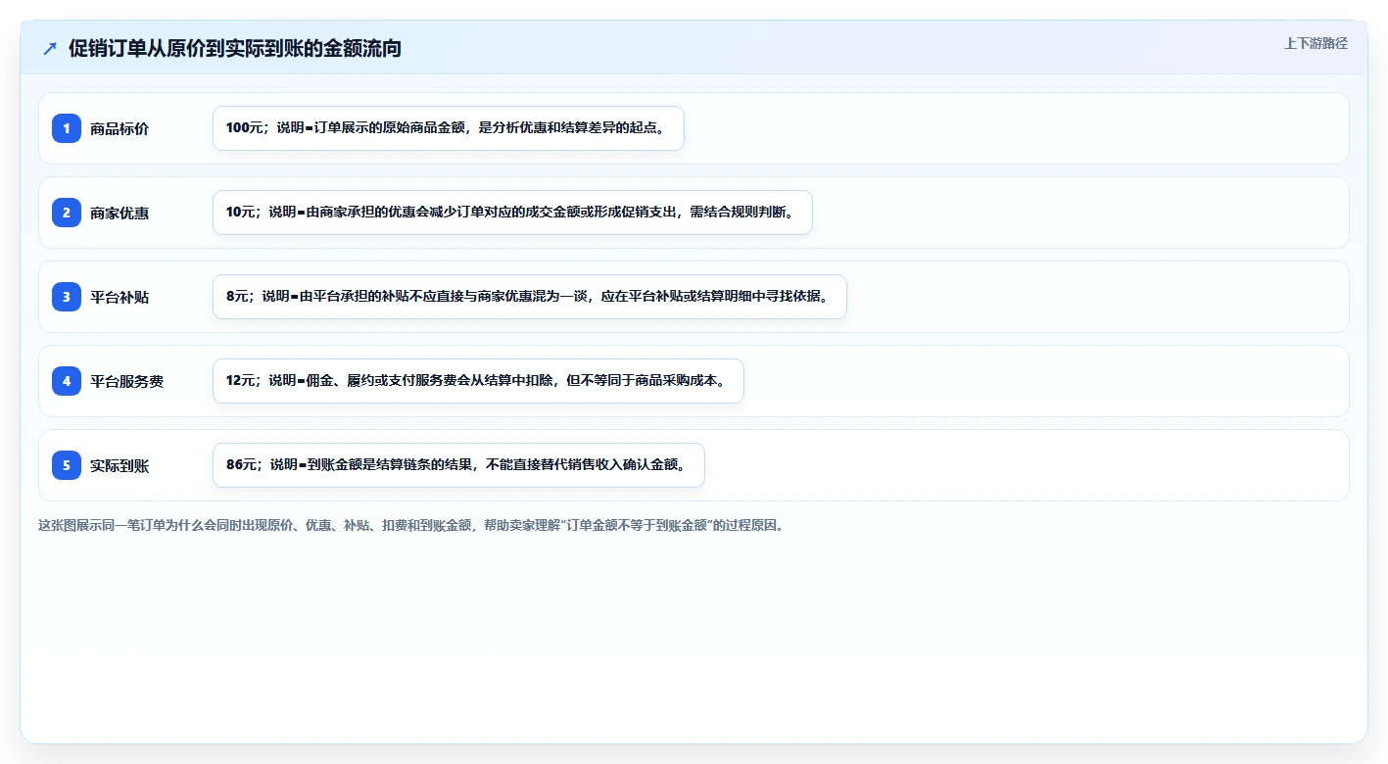Click the footnote starting with 这张图展示同一笔订单
The image size is (1388, 764).
pyautogui.click(x=410, y=525)
